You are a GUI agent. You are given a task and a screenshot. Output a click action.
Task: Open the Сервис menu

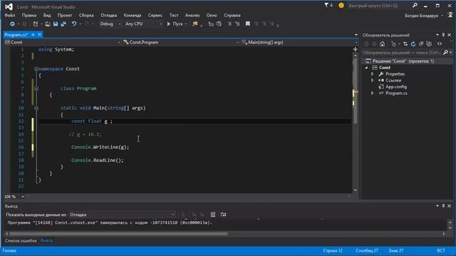click(155, 15)
